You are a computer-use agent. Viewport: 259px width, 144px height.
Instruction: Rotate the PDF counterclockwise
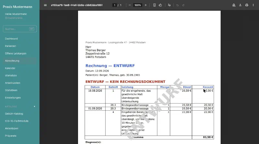pos(160,5)
